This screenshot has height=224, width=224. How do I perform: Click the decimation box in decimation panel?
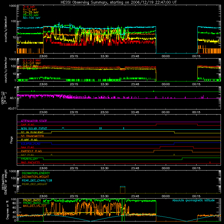(123, 190)
